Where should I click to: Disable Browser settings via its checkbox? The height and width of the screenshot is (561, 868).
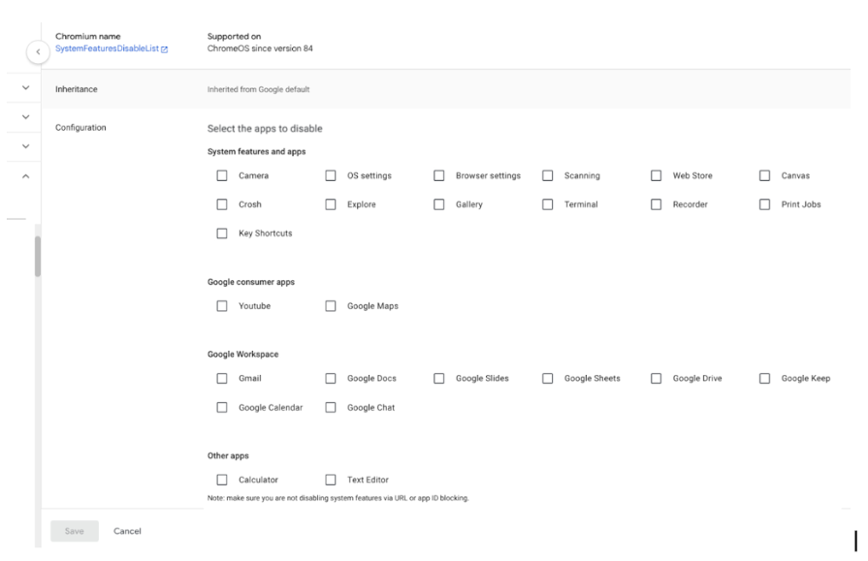[x=439, y=175]
